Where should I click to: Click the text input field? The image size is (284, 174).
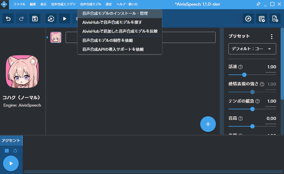point(140,37)
